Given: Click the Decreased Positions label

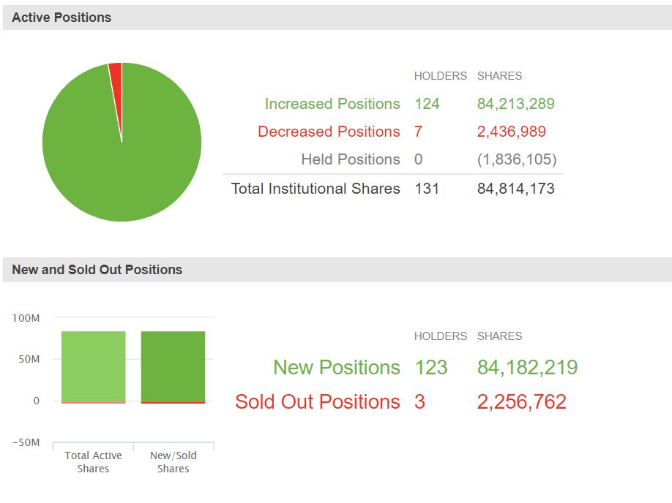Looking at the screenshot, I should [x=329, y=132].
